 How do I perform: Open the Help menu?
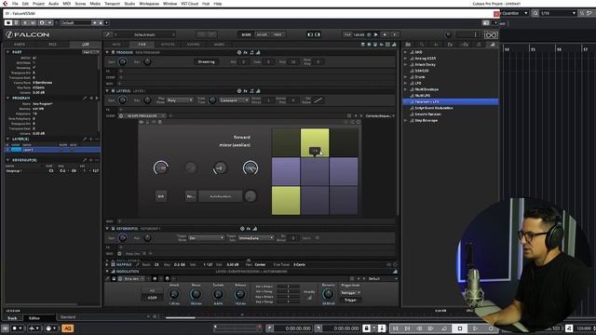218,4
